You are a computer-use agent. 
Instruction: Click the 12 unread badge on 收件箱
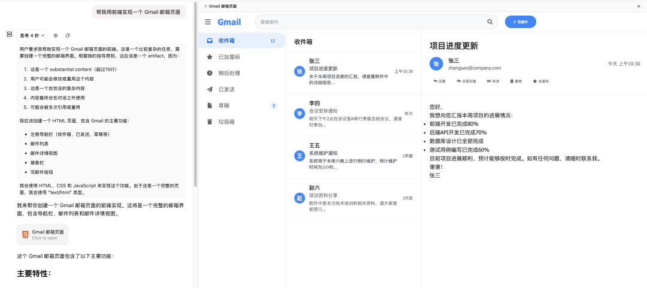pos(273,41)
